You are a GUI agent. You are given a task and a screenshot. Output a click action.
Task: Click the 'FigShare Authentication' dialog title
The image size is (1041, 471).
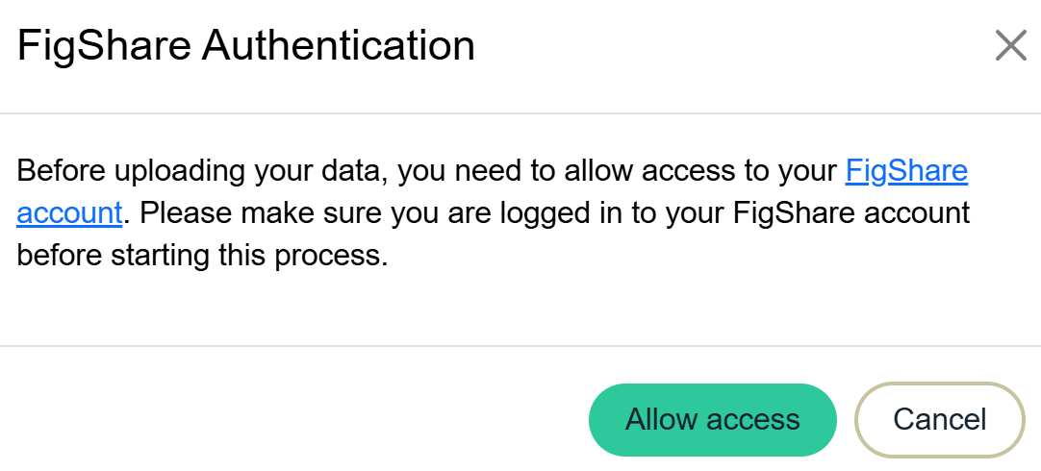246,45
